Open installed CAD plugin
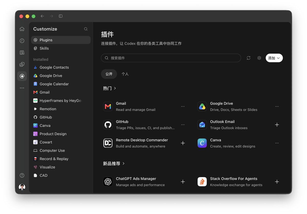Image resolution: width=307 pixels, height=214 pixels. click(61, 176)
